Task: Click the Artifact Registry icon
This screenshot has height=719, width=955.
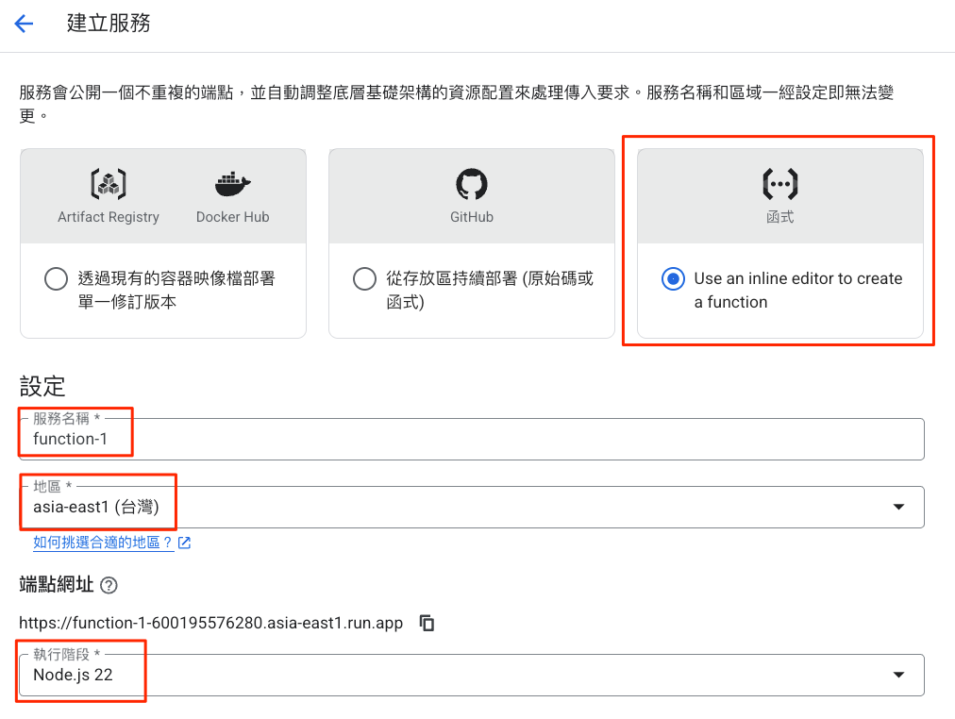Action: [x=108, y=182]
